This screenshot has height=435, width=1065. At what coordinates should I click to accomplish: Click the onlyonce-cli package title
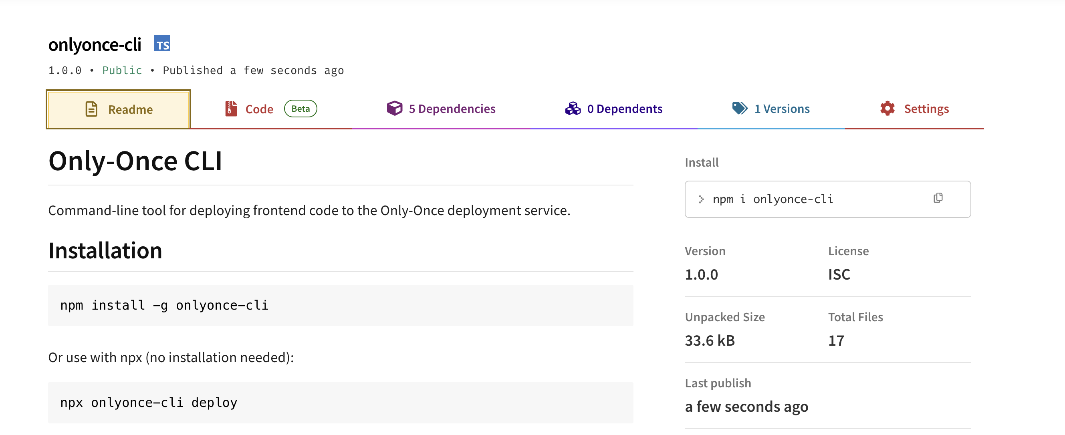click(x=95, y=44)
